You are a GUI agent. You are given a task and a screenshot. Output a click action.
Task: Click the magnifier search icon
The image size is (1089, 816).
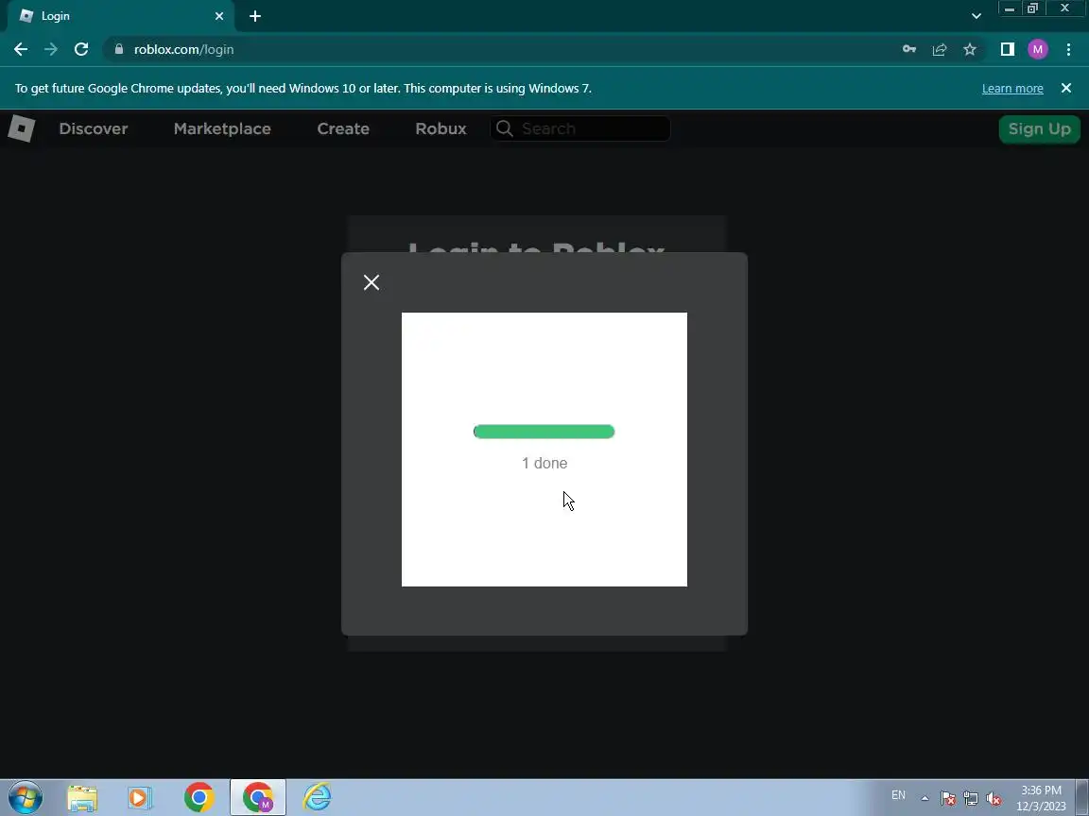[505, 128]
